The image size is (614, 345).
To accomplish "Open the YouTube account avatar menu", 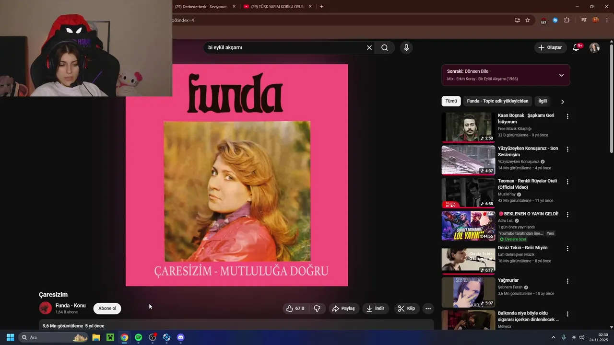I will (594, 47).
